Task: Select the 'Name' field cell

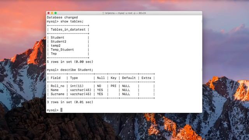Action: [54, 90]
